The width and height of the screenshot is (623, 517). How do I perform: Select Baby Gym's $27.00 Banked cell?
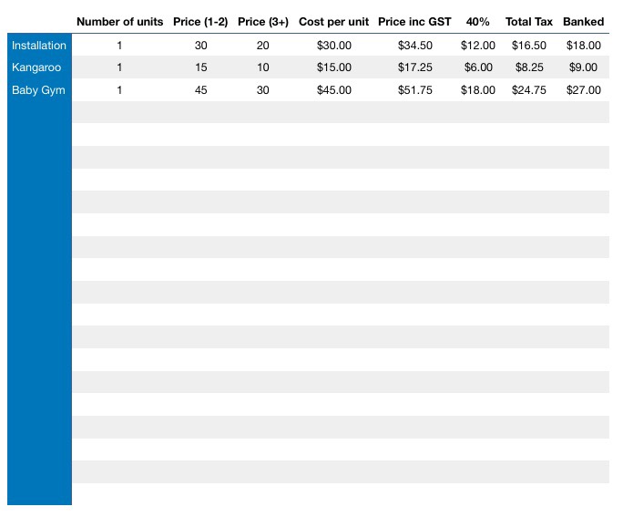click(583, 90)
